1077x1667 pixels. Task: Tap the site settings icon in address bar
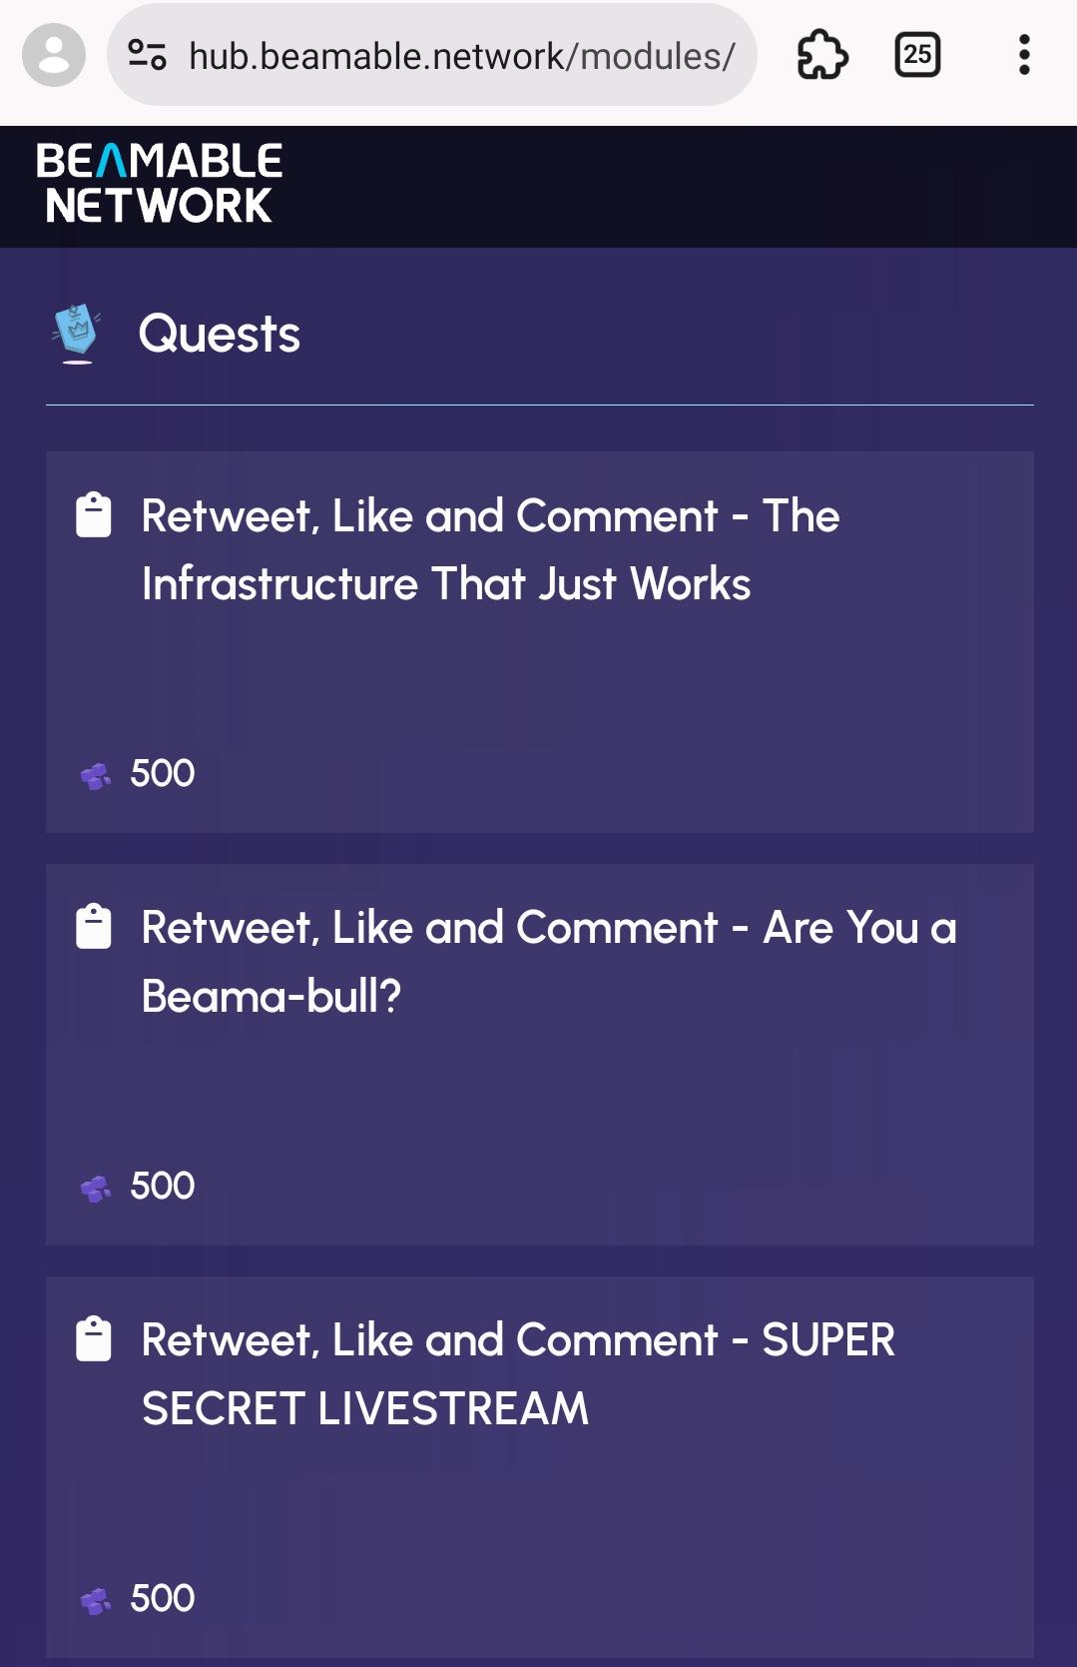(x=147, y=55)
